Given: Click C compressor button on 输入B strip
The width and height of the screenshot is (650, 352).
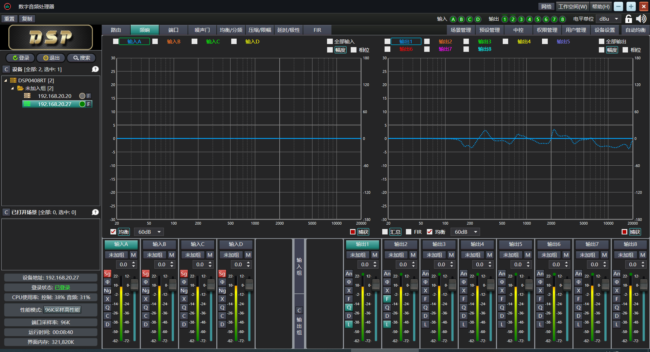Looking at the screenshot, I should pos(146,316).
